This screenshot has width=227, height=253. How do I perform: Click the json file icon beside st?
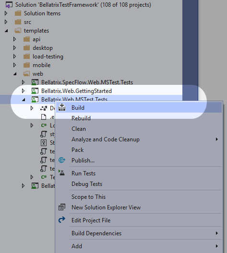coord(44,134)
